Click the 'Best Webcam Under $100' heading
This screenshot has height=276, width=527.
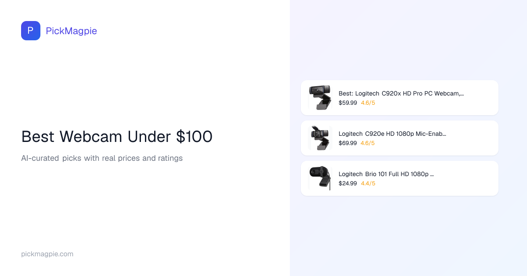tap(117, 137)
